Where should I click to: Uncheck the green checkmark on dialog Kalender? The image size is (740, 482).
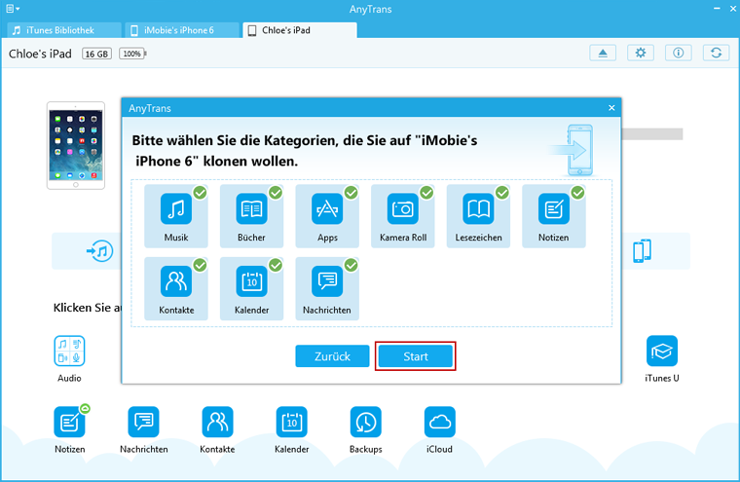tap(276, 265)
